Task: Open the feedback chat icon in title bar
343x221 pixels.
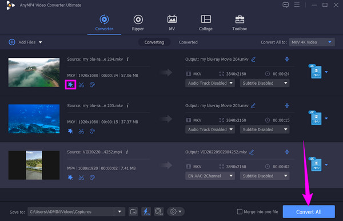Action: [286, 5]
